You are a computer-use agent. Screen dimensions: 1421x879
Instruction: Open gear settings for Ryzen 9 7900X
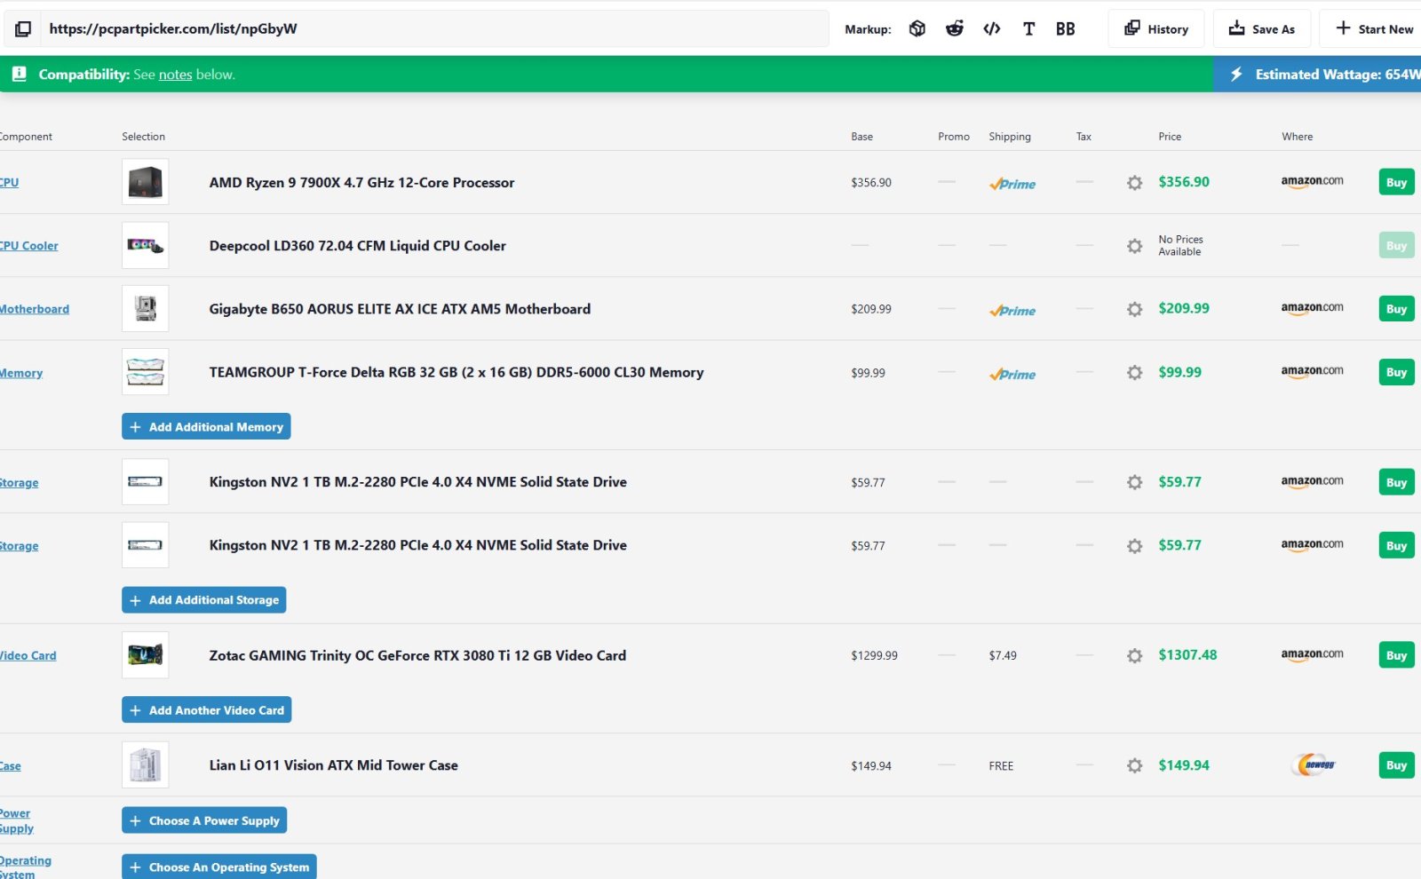(1134, 183)
